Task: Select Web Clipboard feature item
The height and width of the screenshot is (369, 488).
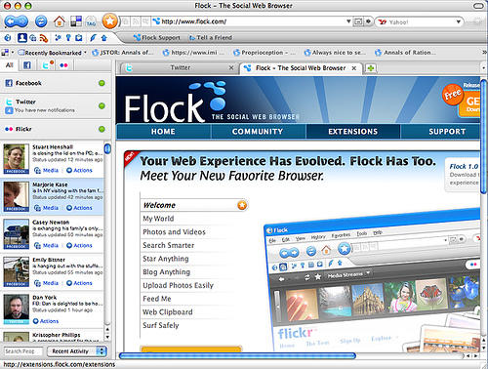Action: 168,312
